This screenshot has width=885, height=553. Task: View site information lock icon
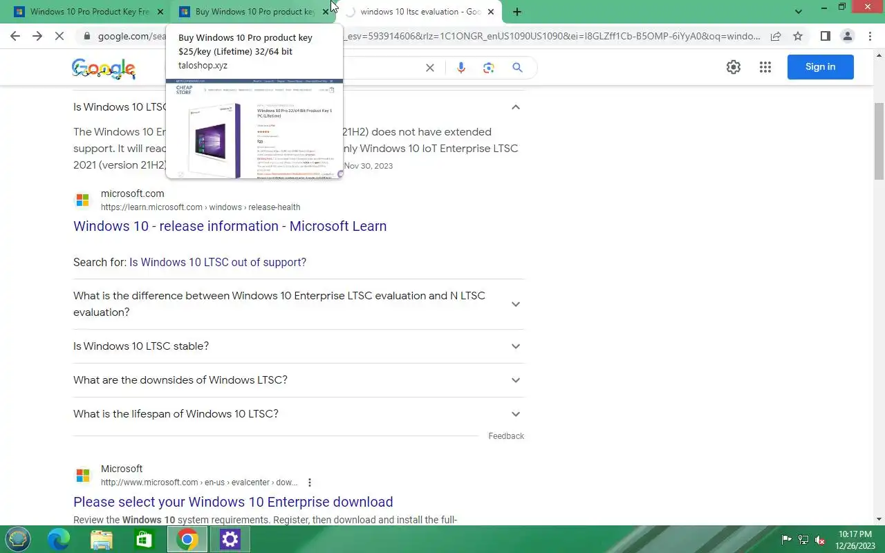click(86, 37)
